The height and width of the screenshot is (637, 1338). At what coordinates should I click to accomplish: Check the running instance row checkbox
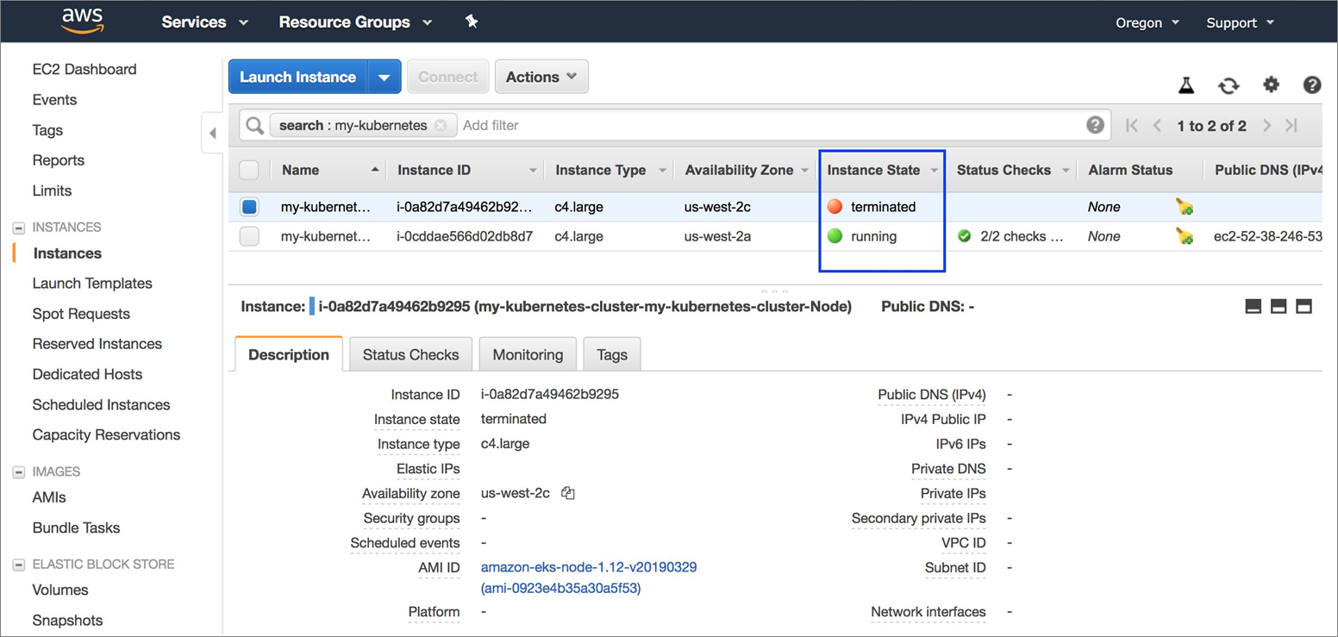click(249, 236)
